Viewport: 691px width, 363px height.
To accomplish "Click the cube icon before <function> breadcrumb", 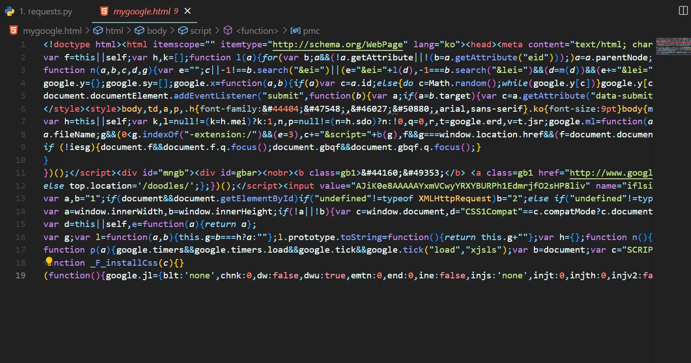I will pos(228,30).
